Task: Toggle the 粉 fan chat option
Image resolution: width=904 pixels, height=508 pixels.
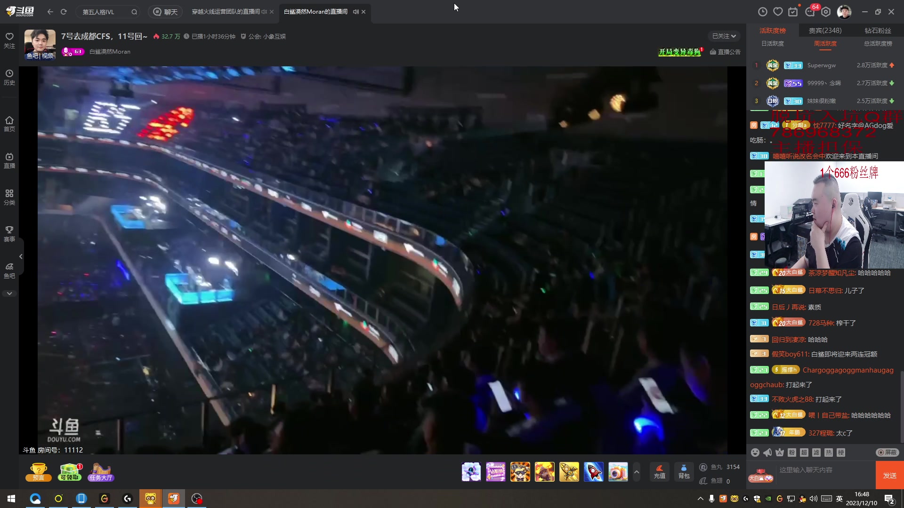Action: click(792, 452)
